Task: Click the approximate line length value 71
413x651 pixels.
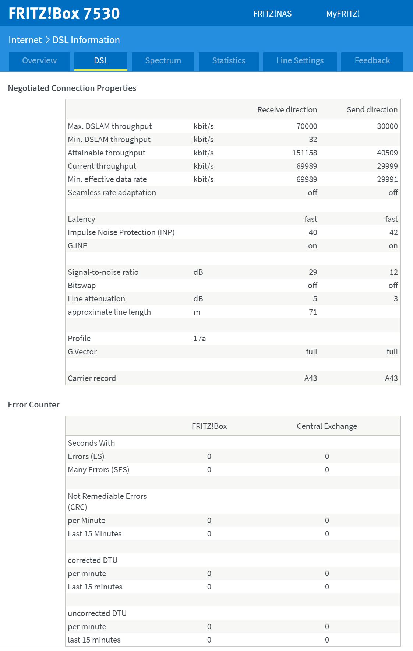Action: pyautogui.click(x=313, y=312)
